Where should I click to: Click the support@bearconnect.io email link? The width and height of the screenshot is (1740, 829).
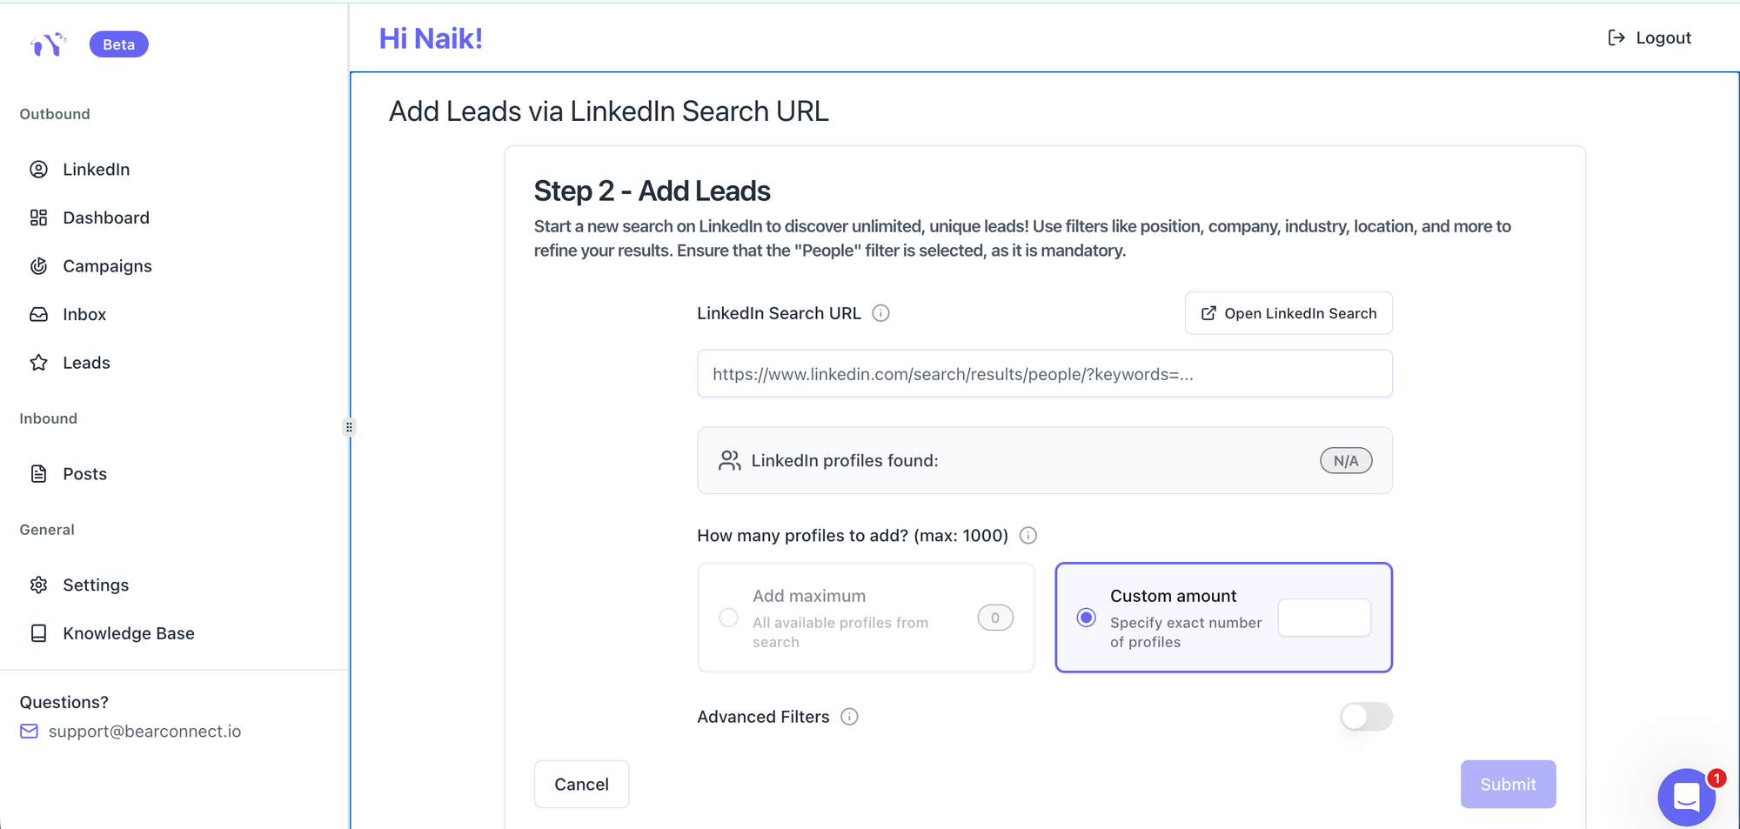pos(144,732)
